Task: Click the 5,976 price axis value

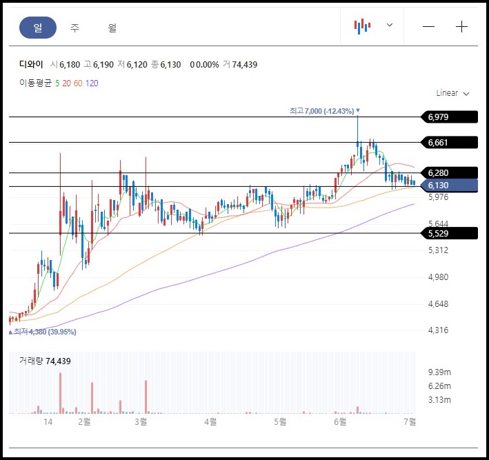Action: pyautogui.click(x=438, y=197)
